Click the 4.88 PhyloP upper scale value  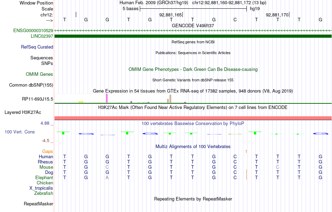pos(45,123)
